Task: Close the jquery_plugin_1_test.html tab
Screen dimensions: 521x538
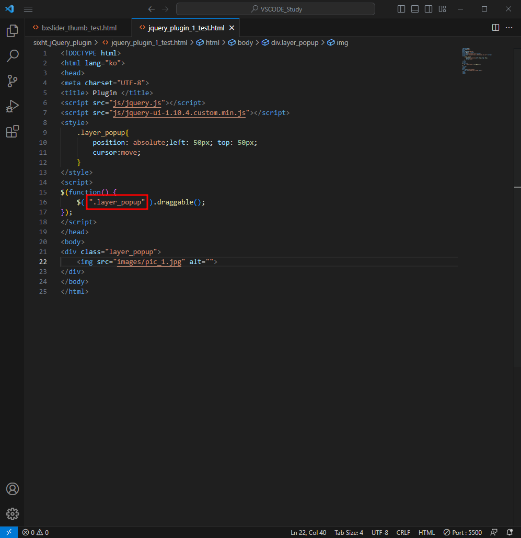Action: coord(232,28)
